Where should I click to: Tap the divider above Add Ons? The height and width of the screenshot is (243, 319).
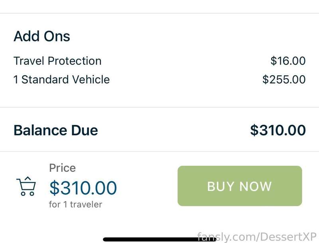(159, 13)
